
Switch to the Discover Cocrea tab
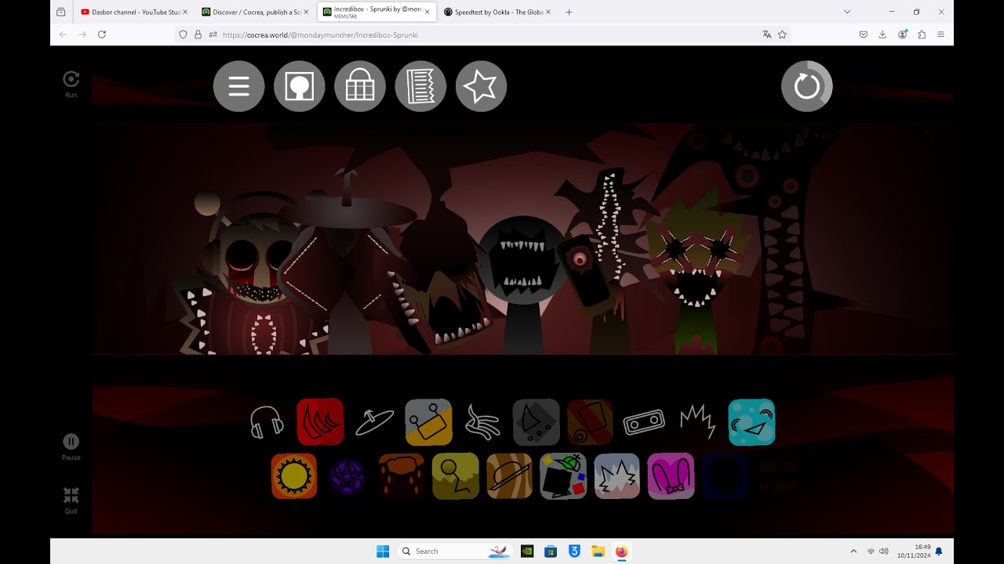[253, 12]
